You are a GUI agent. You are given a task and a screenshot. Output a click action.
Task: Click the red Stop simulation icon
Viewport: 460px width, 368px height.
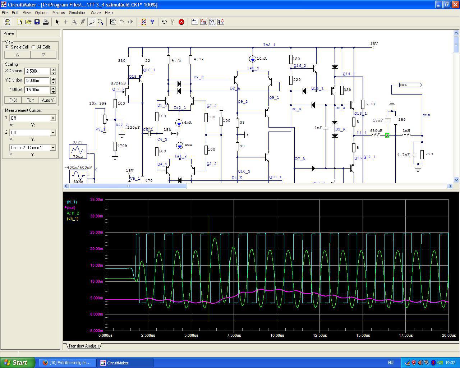pos(181,22)
